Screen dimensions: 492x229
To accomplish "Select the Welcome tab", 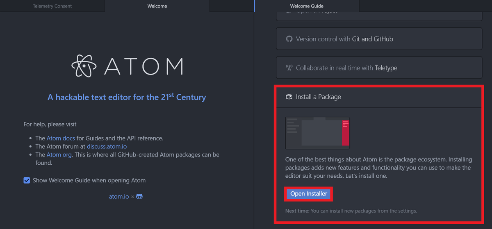I will 157,6.
